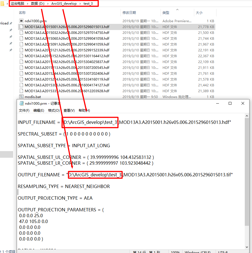Click on OUTPUT_FILENAME line in Notepad
This screenshot has width=252, height=253.
(125, 175)
